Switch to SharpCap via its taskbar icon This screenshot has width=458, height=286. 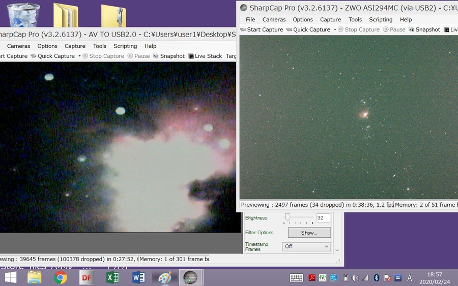pyautogui.click(x=191, y=277)
